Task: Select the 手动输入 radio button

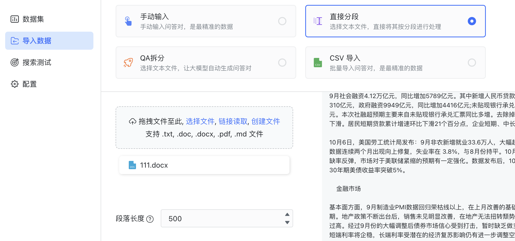Action: 282,21
